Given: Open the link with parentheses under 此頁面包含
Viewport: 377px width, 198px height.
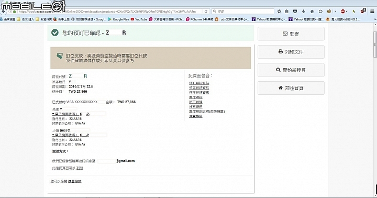Looking at the screenshot, I should 207,112.
